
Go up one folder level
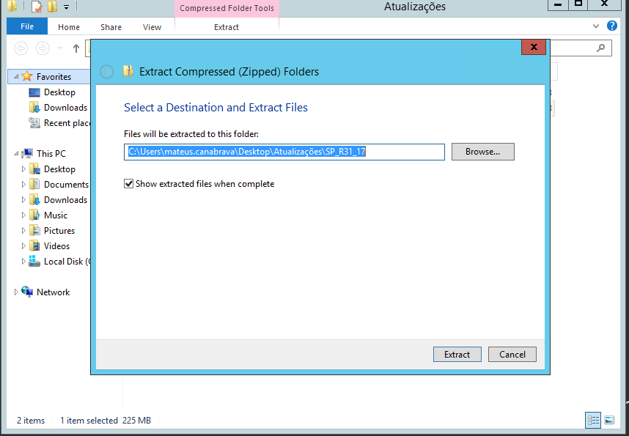tap(76, 48)
